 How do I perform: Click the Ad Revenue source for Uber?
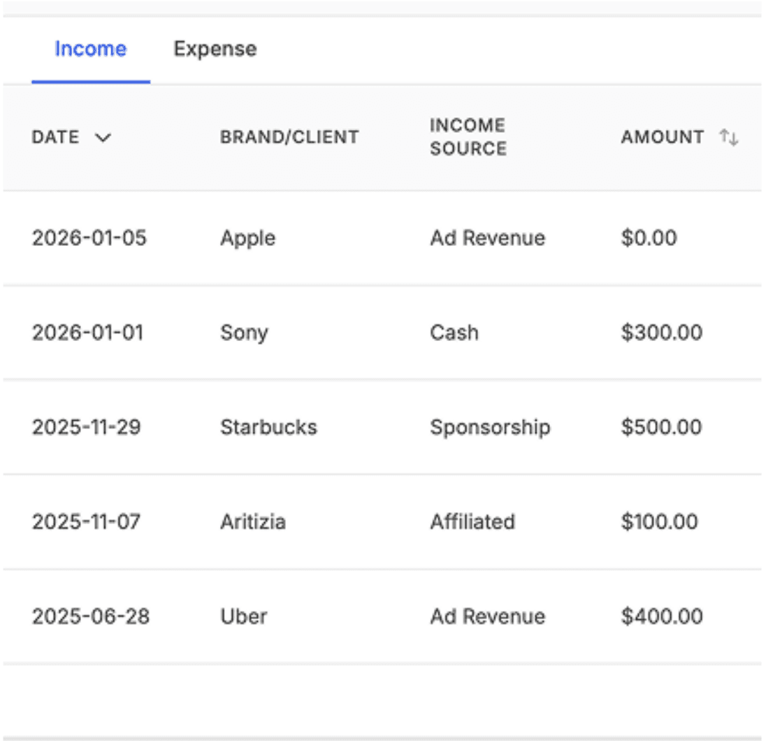487,616
